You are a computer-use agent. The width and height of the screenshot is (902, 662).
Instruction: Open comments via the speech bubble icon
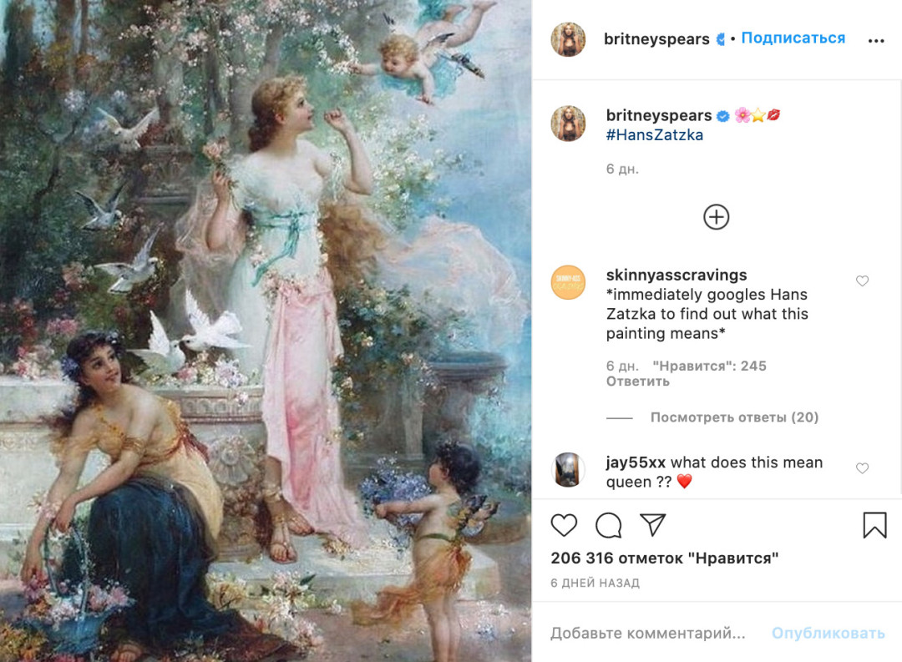tap(608, 525)
